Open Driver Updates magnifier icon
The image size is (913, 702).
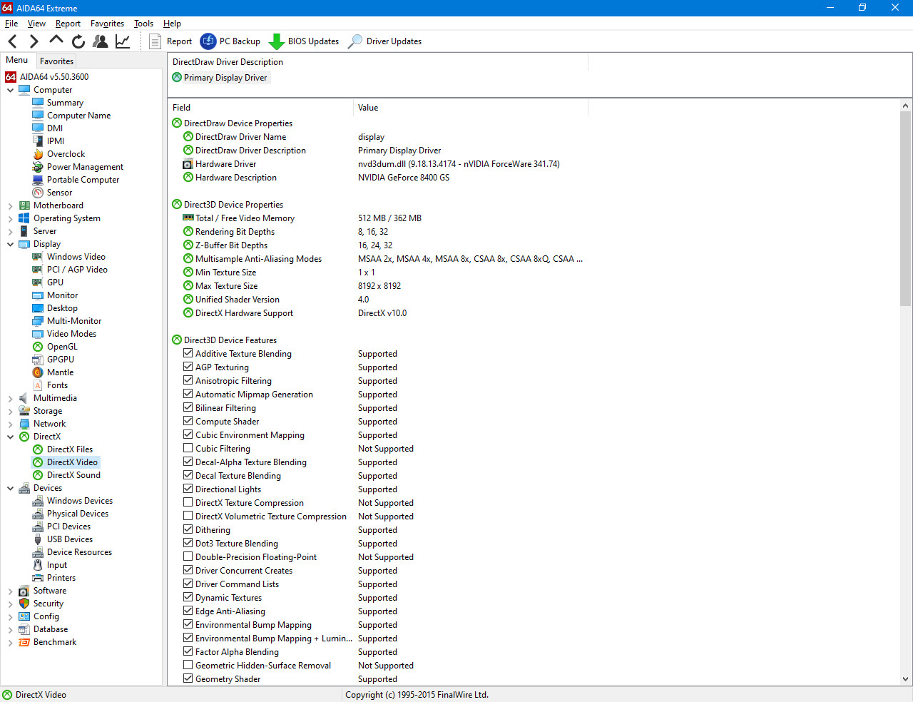(x=355, y=41)
